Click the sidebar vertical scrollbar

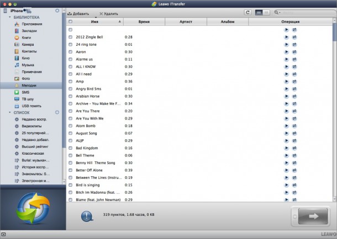pos(64,80)
